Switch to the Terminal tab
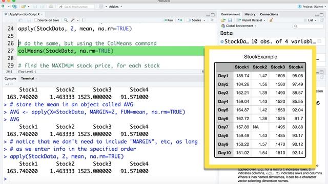This screenshot has width=328, height=184. (x=27, y=78)
